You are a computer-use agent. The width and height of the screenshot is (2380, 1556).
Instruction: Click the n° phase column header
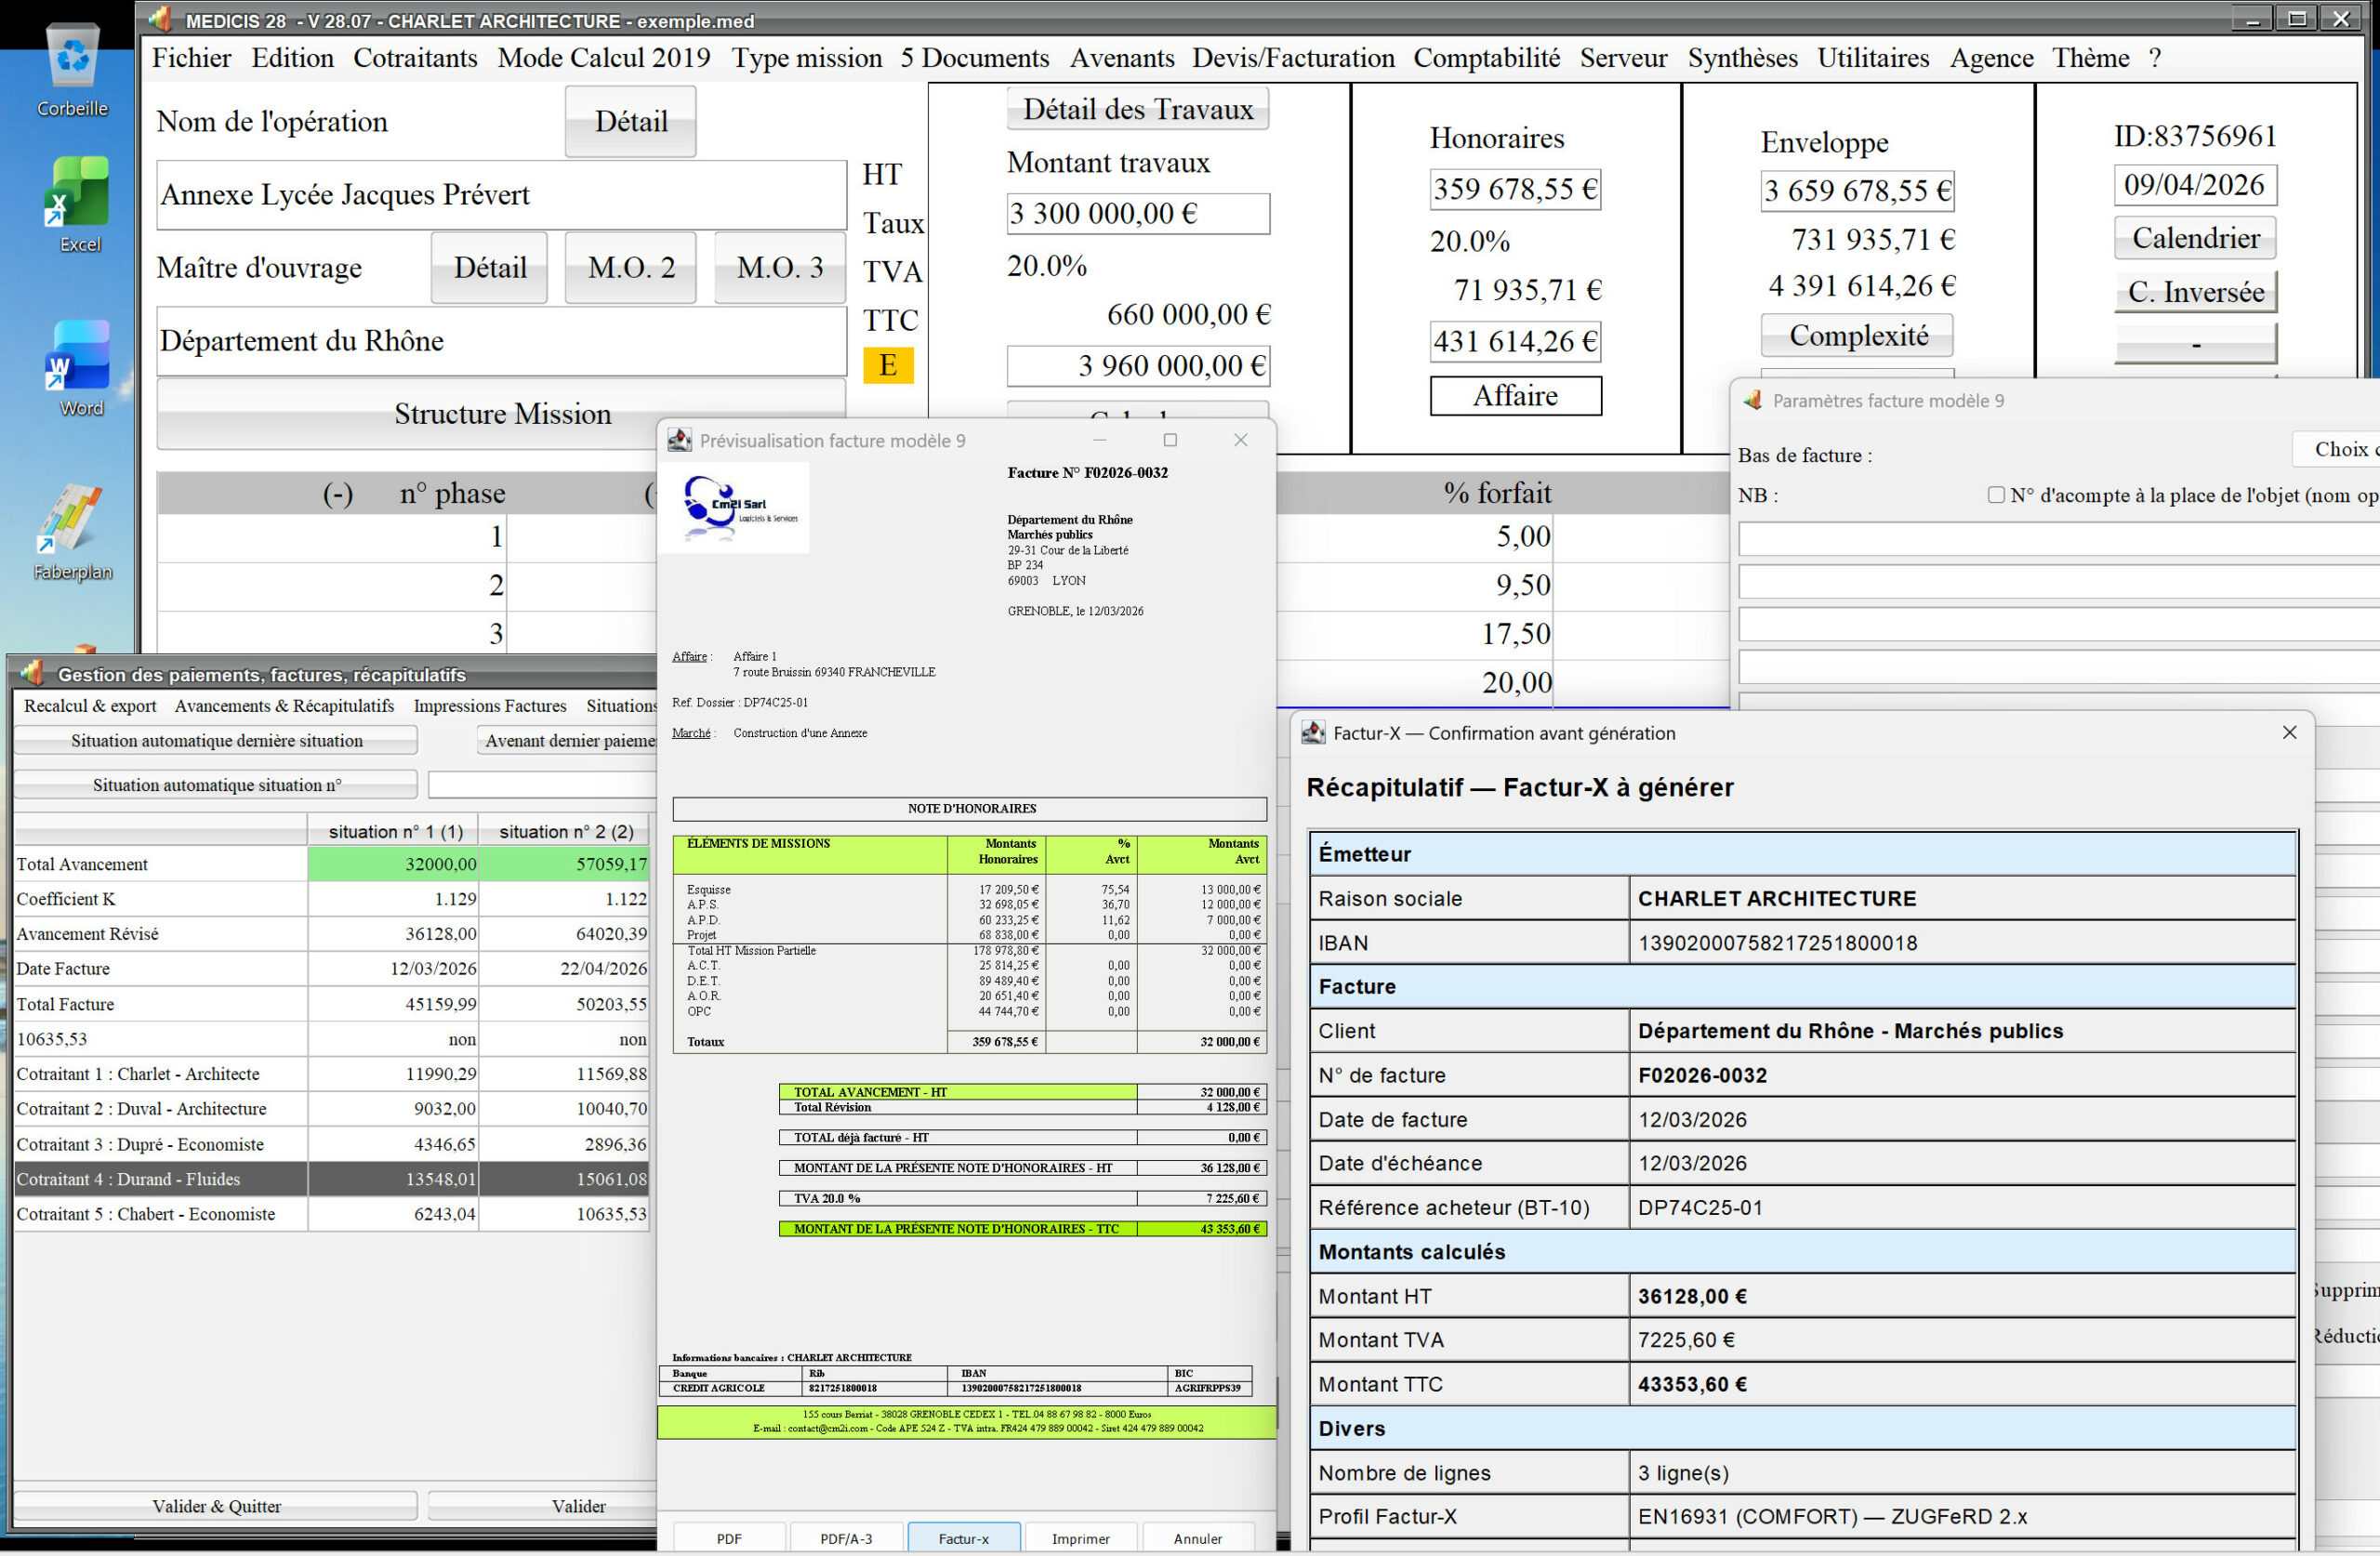click(x=452, y=494)
